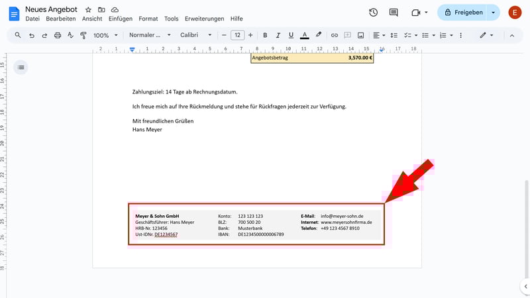The width and height of the screenshot is (530, 298).
Task: Open the paragraph style 'Normaler' dropdown
Action: pos(150,35)
